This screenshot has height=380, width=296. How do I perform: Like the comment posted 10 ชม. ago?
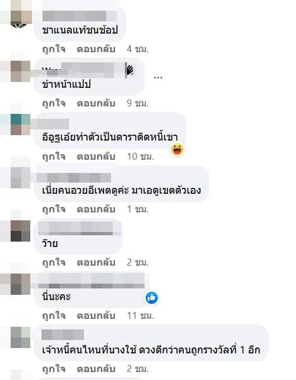click(54, 156)
